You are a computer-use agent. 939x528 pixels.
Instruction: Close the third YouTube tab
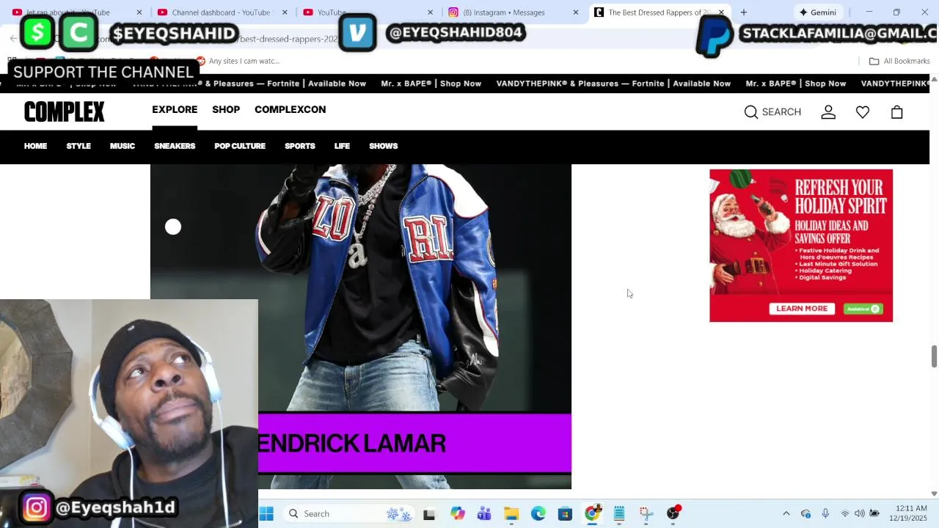tap(431, 12)
